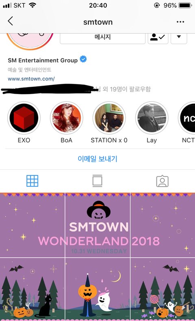Open the NCT story highlight

187,118
